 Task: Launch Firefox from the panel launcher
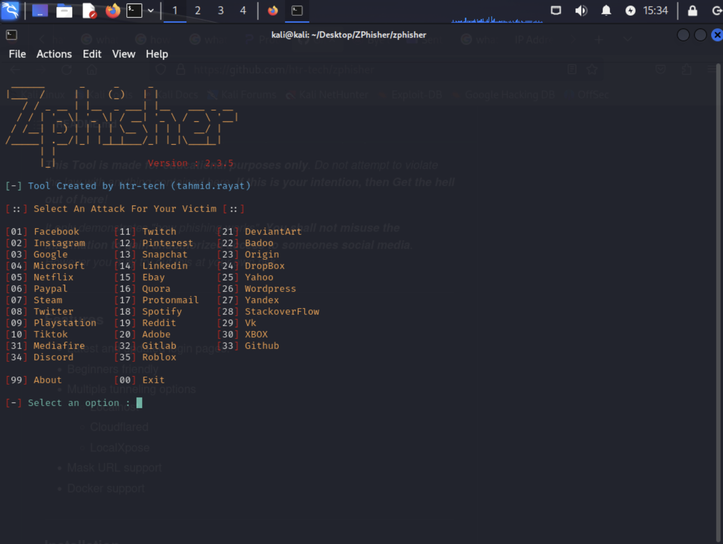pyautogui.click(x=113, y=10)
